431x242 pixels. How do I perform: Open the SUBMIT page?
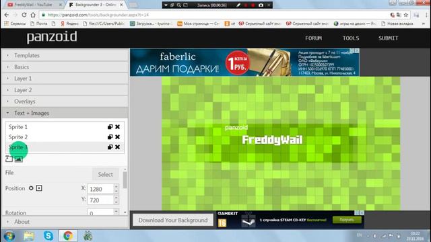pyautogui.click(x=388, y=38)
